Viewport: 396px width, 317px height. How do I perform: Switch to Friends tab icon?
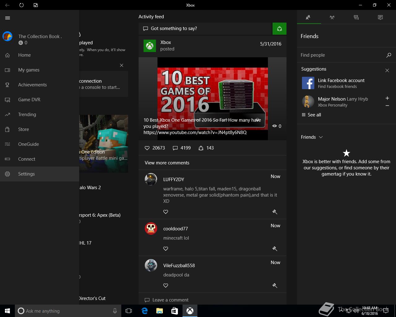[x=308, y=17]
